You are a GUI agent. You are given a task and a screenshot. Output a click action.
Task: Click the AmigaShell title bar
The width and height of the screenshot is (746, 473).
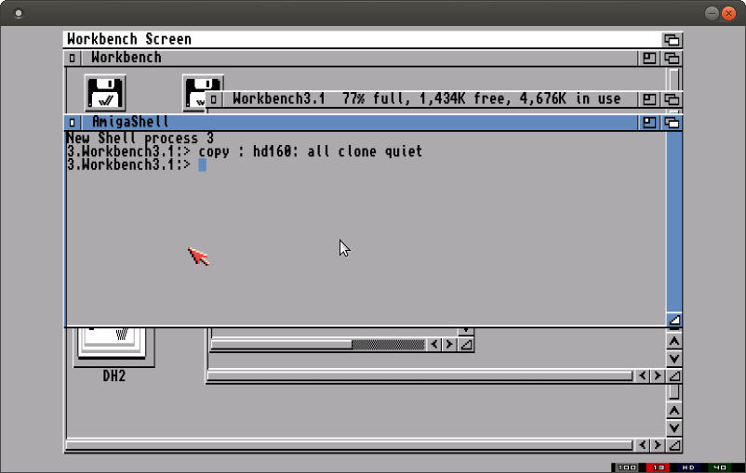372,123
